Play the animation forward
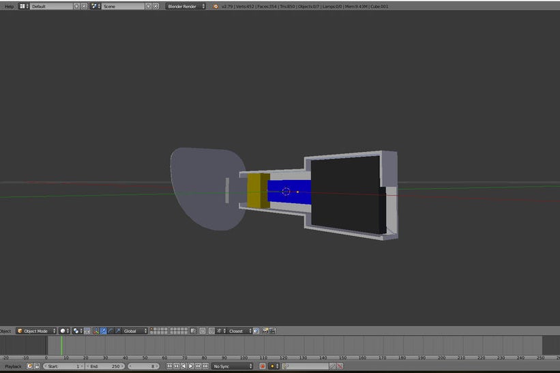The height and width of the screenshot is (373, 560). click(x=191, y=366)
